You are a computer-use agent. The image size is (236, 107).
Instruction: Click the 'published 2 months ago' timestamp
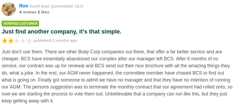click(55, 40)
